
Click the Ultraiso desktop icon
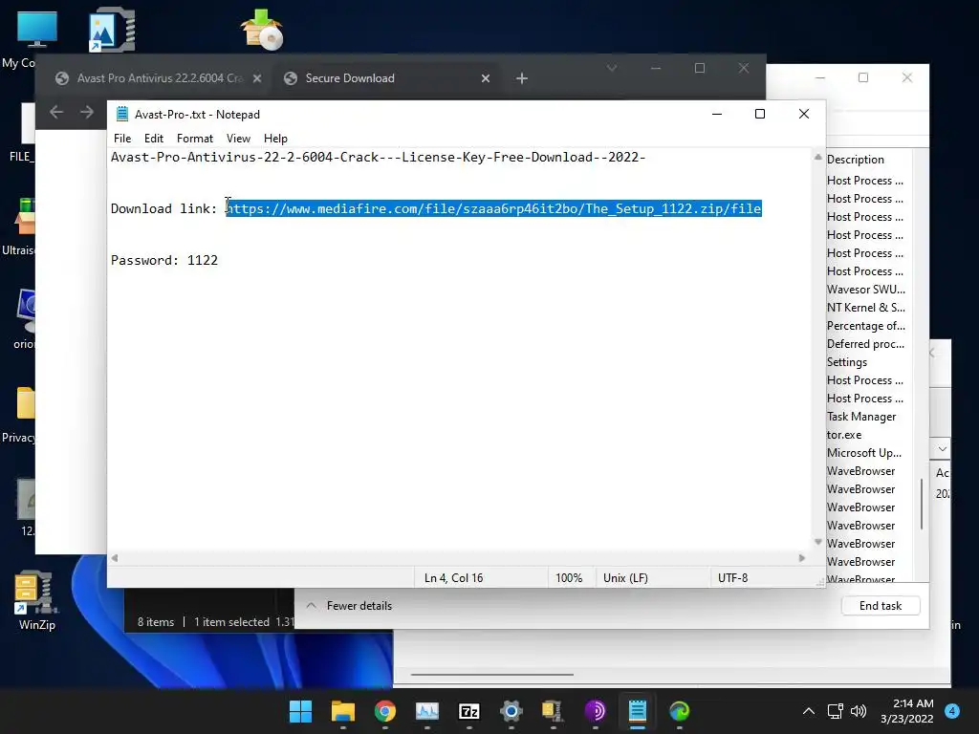(x=26, y=215)
